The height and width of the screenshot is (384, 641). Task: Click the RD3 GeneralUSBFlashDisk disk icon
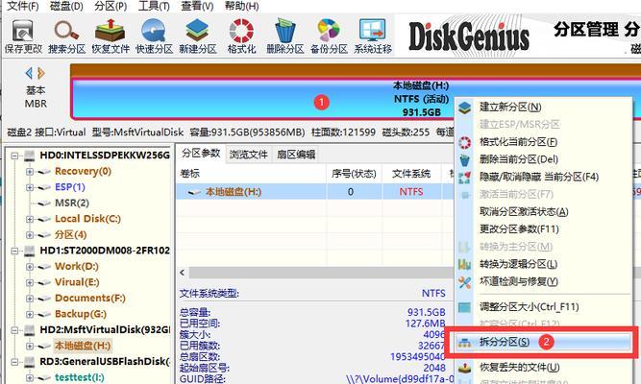30,362
